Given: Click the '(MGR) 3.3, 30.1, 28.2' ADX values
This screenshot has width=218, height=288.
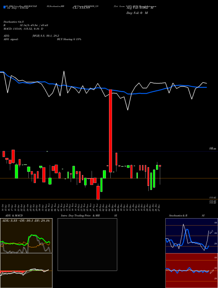Looking at the screenshot, I should [x=45, y=36].
